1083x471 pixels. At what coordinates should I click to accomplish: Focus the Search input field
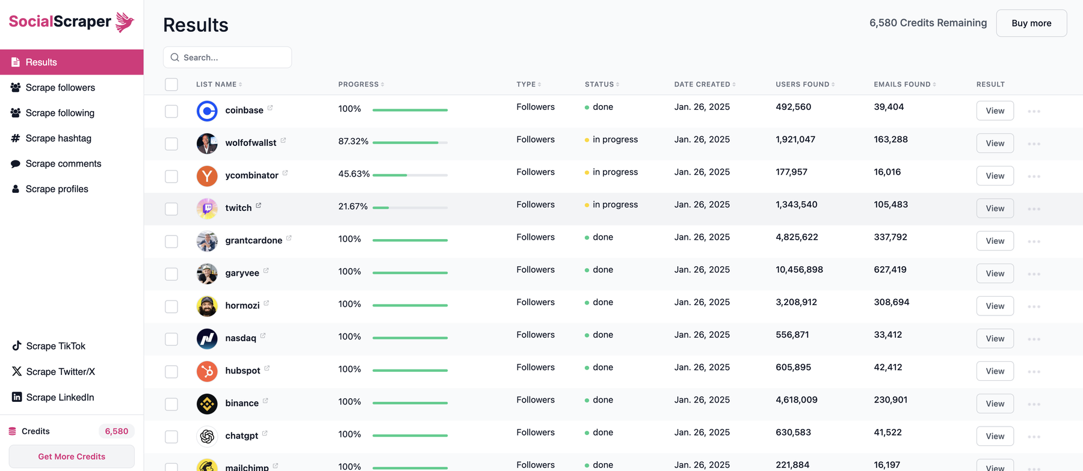[227, 57]
